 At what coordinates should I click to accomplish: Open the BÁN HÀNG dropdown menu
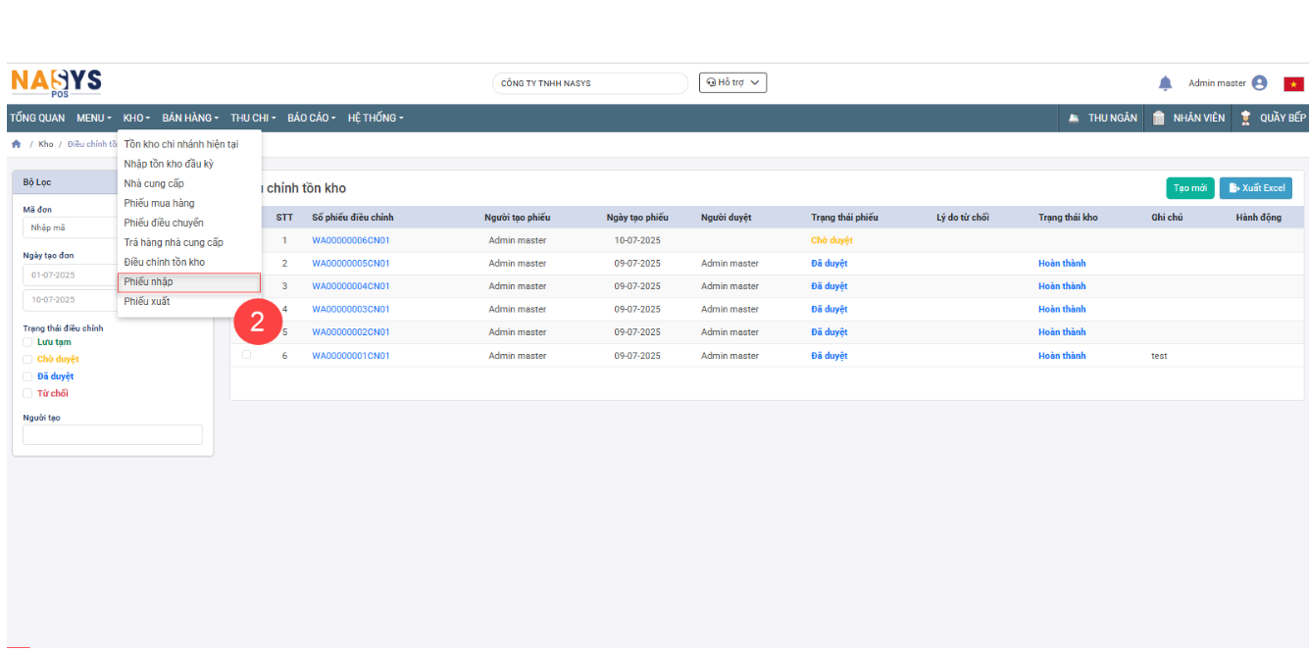[190, 118]
